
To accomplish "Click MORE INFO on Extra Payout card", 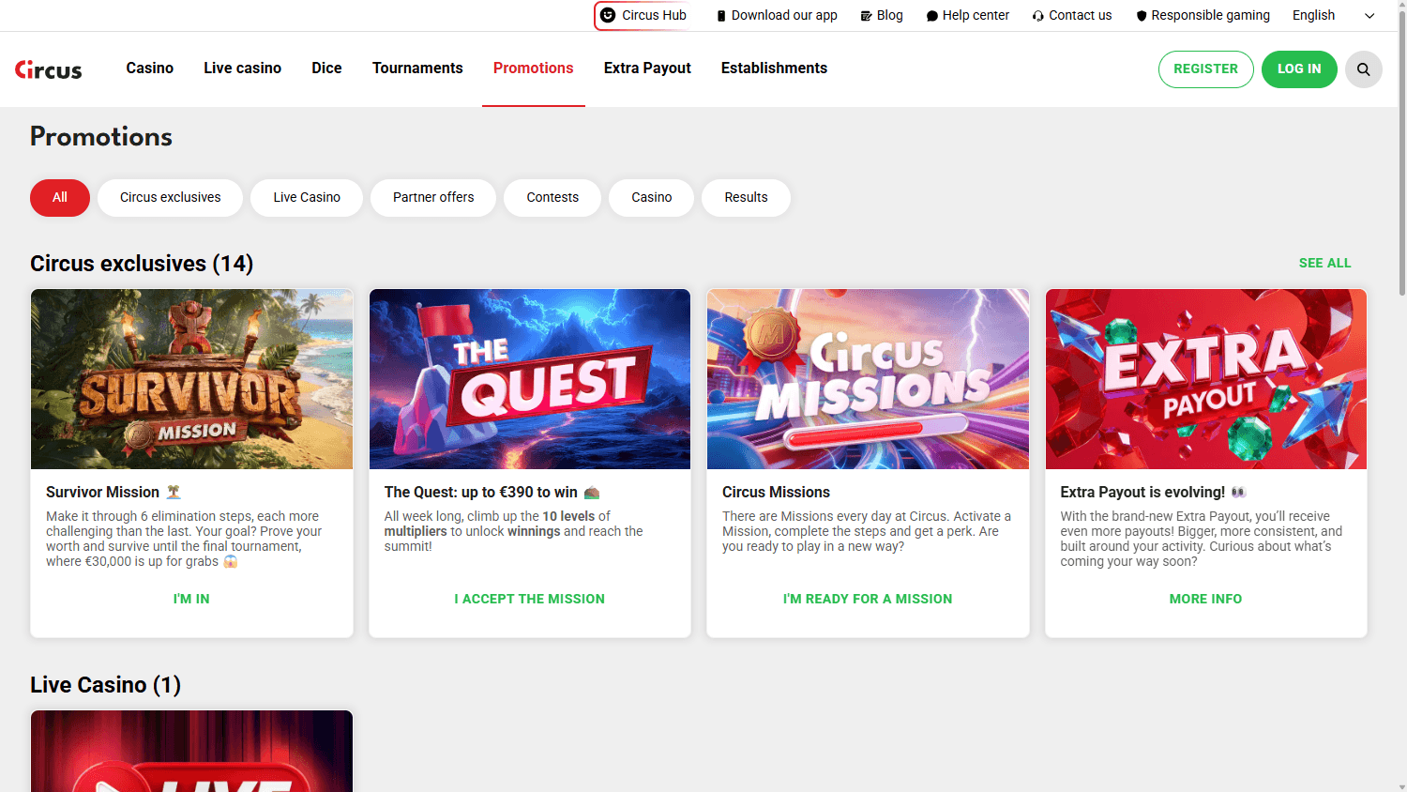I will [x=1205, y=599].
